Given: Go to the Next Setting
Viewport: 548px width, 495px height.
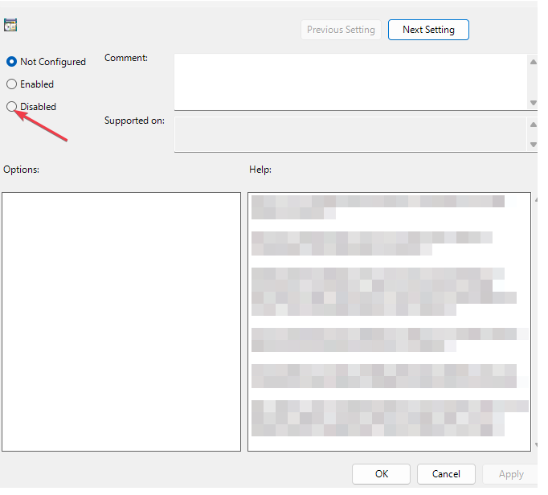Looking at the screenshot, I should point(428,30).
